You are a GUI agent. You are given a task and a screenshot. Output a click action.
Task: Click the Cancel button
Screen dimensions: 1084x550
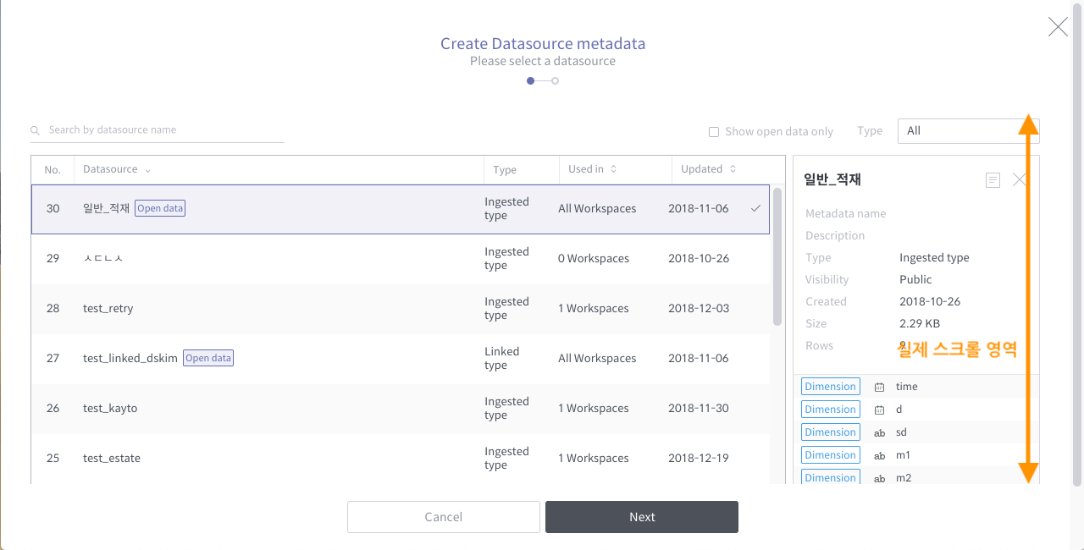point(444,517)
